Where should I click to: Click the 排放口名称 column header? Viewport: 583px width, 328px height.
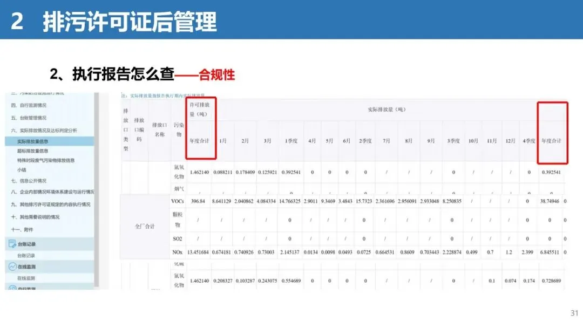click(x=159, y=129)
